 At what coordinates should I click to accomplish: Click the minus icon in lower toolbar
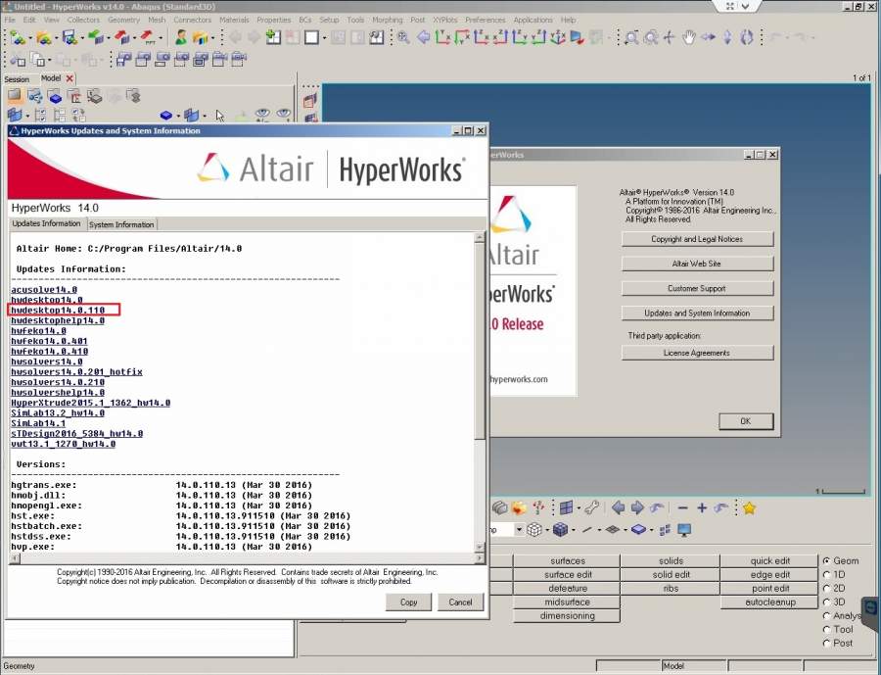[x=682, y=507]
